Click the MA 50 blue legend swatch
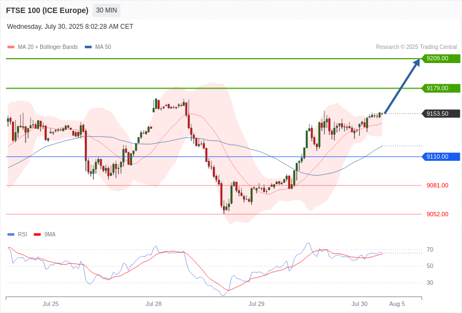 [88, 47]
